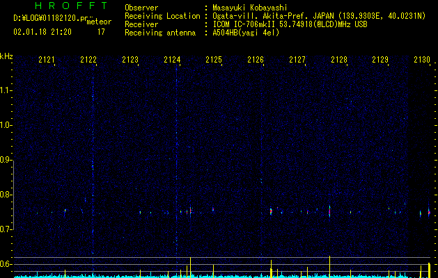
Task: Click the 2123 time axis label
Action: pos(130,60)
